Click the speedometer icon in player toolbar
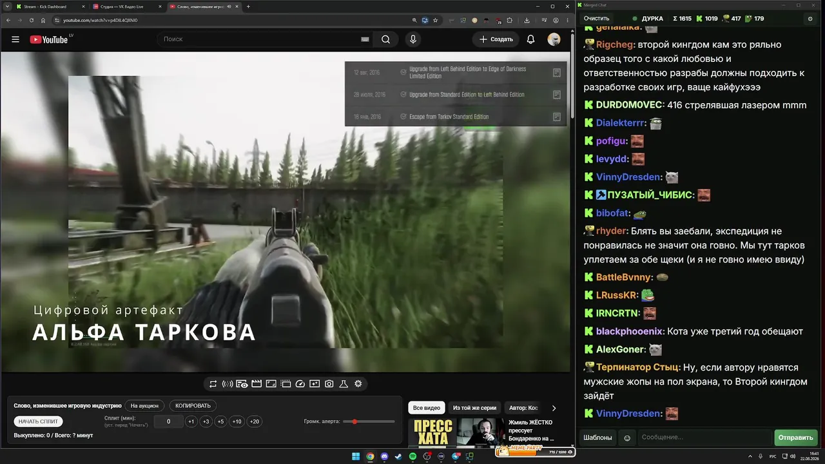This screenshot has width=825, height=464. click(300, 384)
